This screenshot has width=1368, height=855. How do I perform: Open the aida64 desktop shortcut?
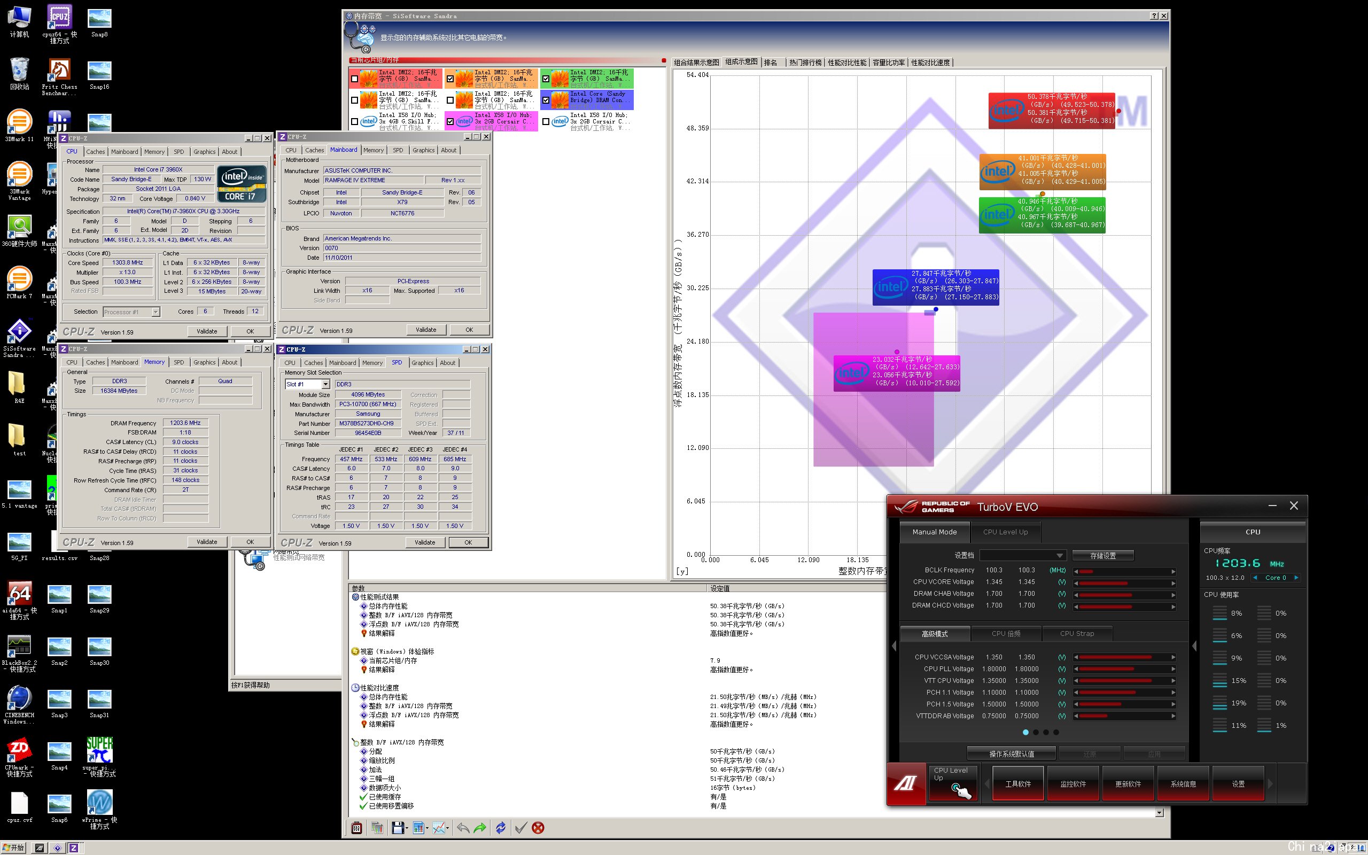[19, 601]
